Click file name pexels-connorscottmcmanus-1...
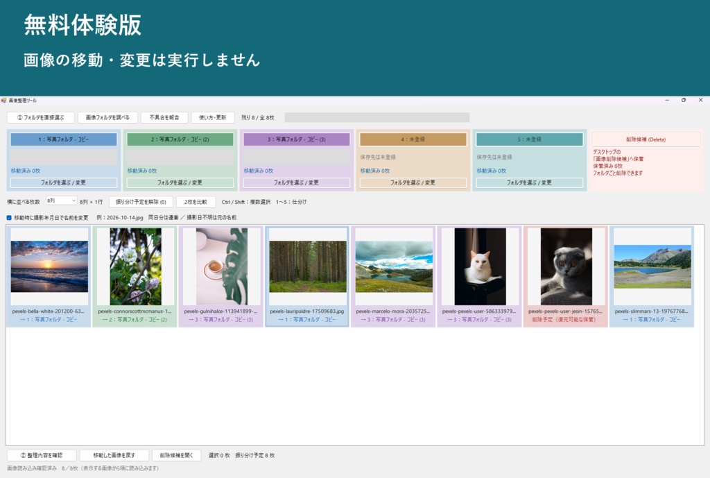The image size is (710, 478). 135,311
